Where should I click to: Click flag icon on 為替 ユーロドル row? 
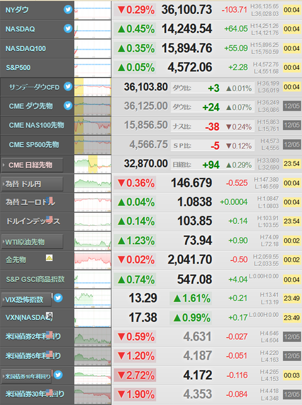pos(50,200)
